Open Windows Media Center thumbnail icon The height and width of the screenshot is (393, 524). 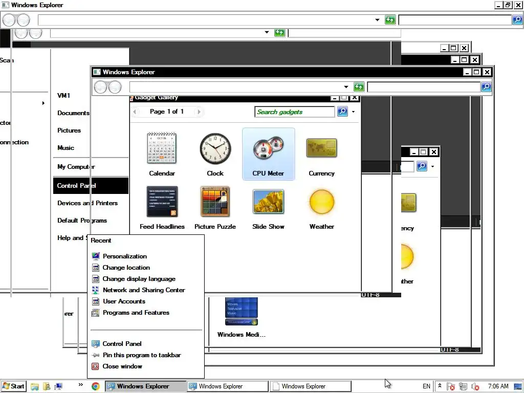click(x=242, y=312)
